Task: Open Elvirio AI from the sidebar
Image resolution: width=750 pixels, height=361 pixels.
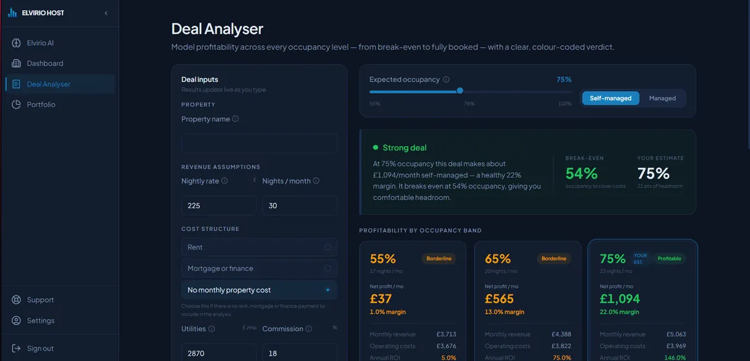Action: [x=60, y=43]
